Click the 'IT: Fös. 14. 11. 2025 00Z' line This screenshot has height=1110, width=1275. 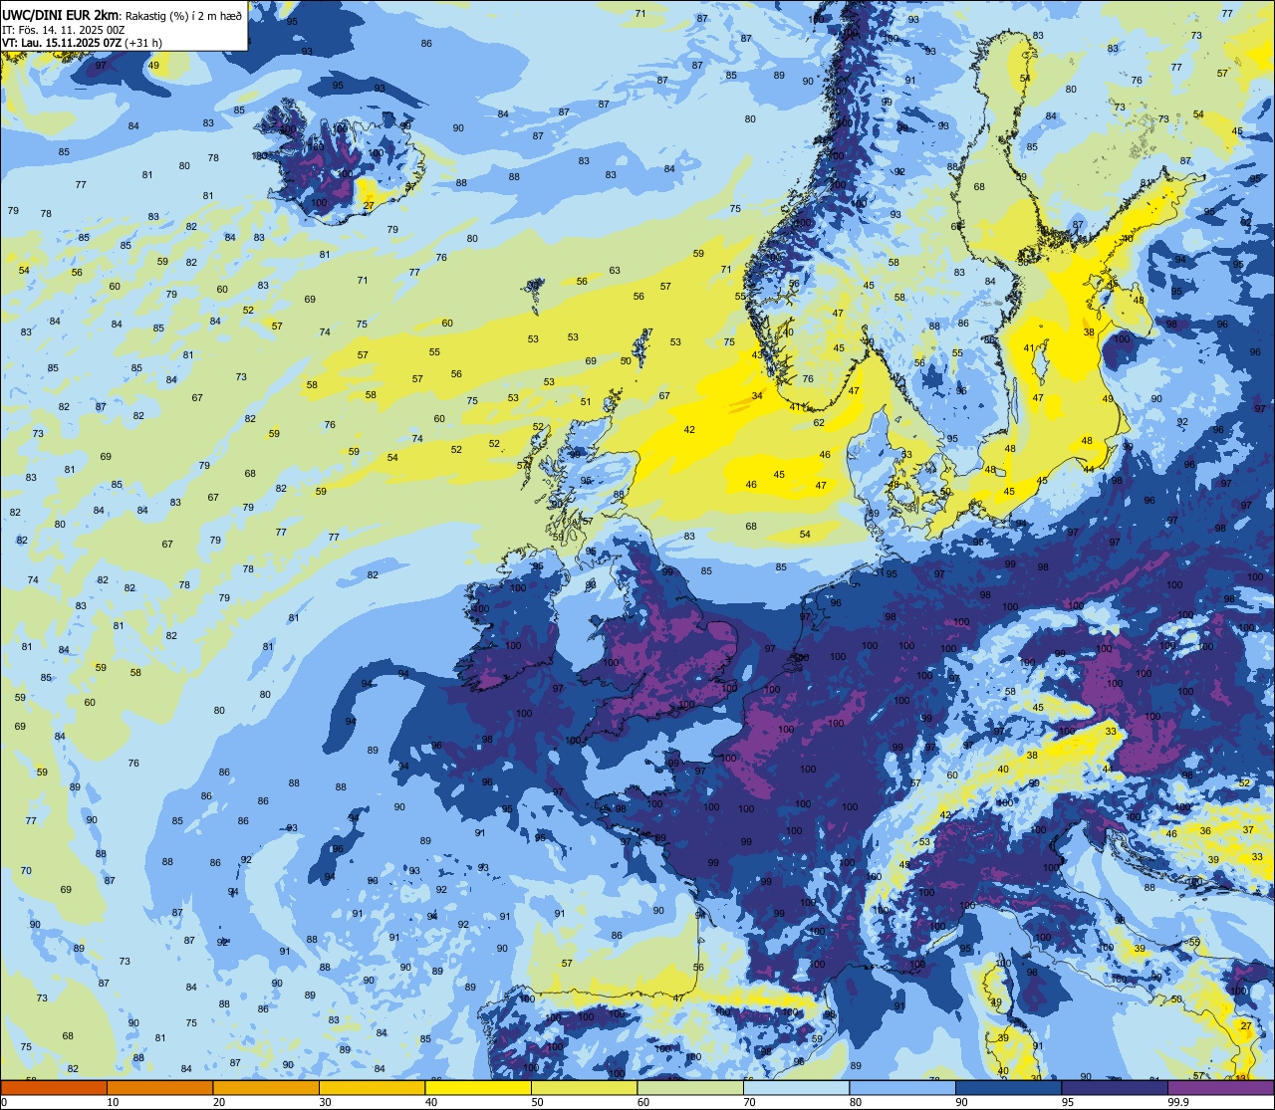pyautogui.click(x=64, y=29)
